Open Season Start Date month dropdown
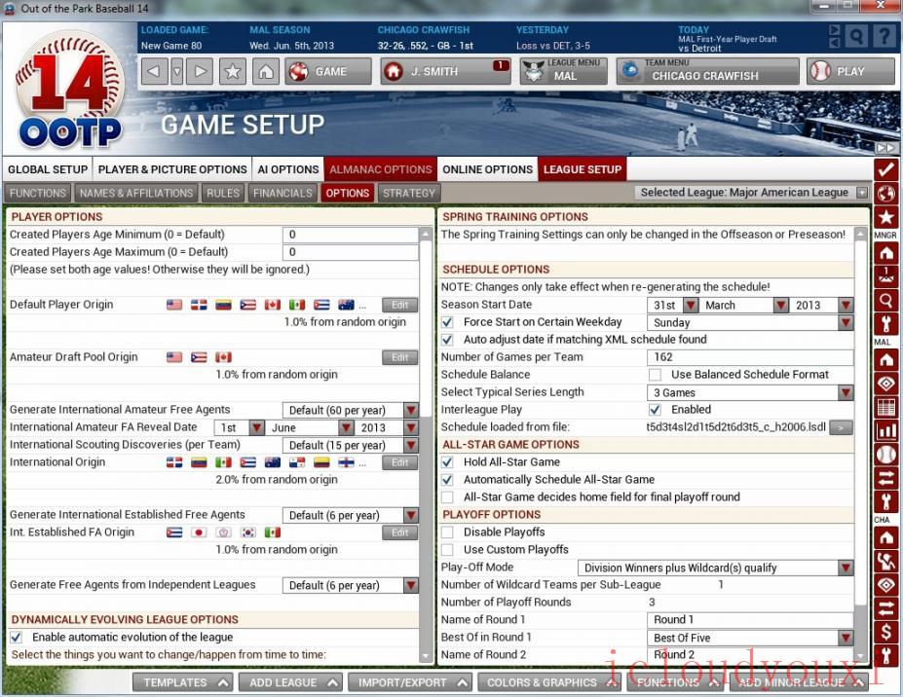Image resolution: width=903 pixels, height=697 pixels. tap(744, 305)
